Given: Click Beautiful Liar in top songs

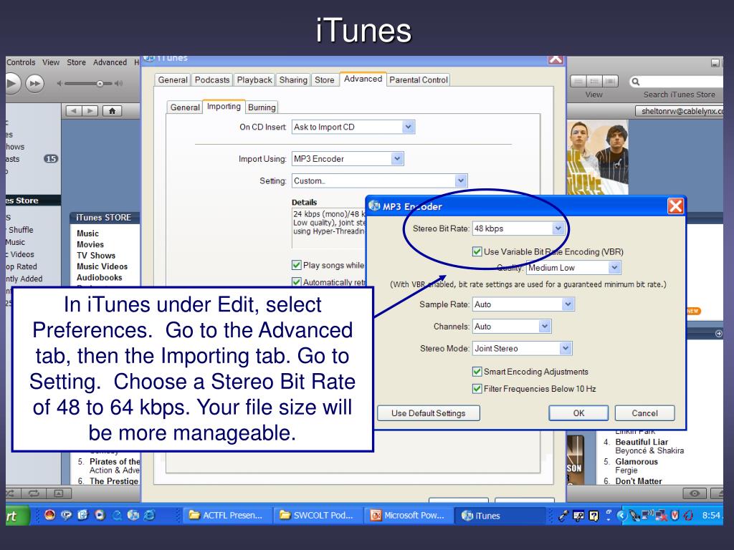Looking at the screenshot, I should tap(642, 442).
